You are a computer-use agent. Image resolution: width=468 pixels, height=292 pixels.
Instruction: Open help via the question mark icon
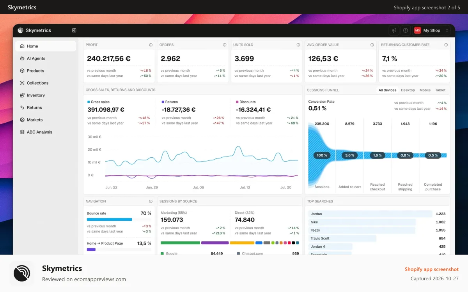[x=405, y=30]
